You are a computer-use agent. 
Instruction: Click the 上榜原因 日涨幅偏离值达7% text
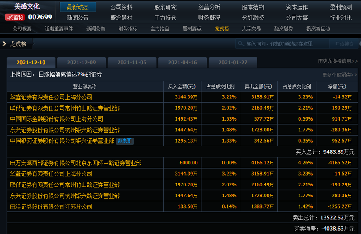(x=56, y=75)
